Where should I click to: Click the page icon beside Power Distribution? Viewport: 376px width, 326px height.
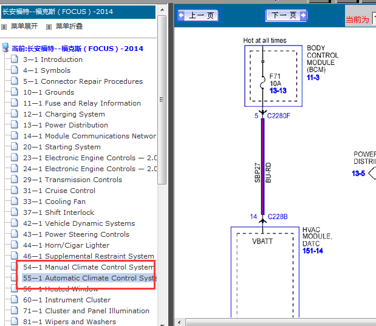pyautogui.click(x=15, y=124)
